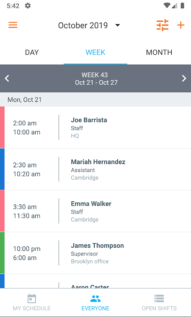Tap the My Schedule calendar icon

(x=32, y=299)
